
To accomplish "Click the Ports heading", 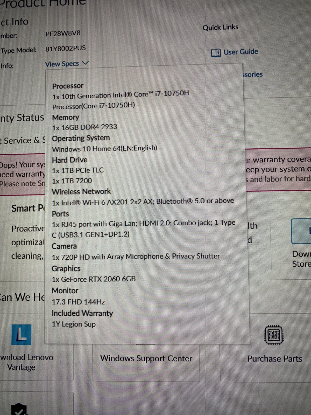I will pos(60,214).
